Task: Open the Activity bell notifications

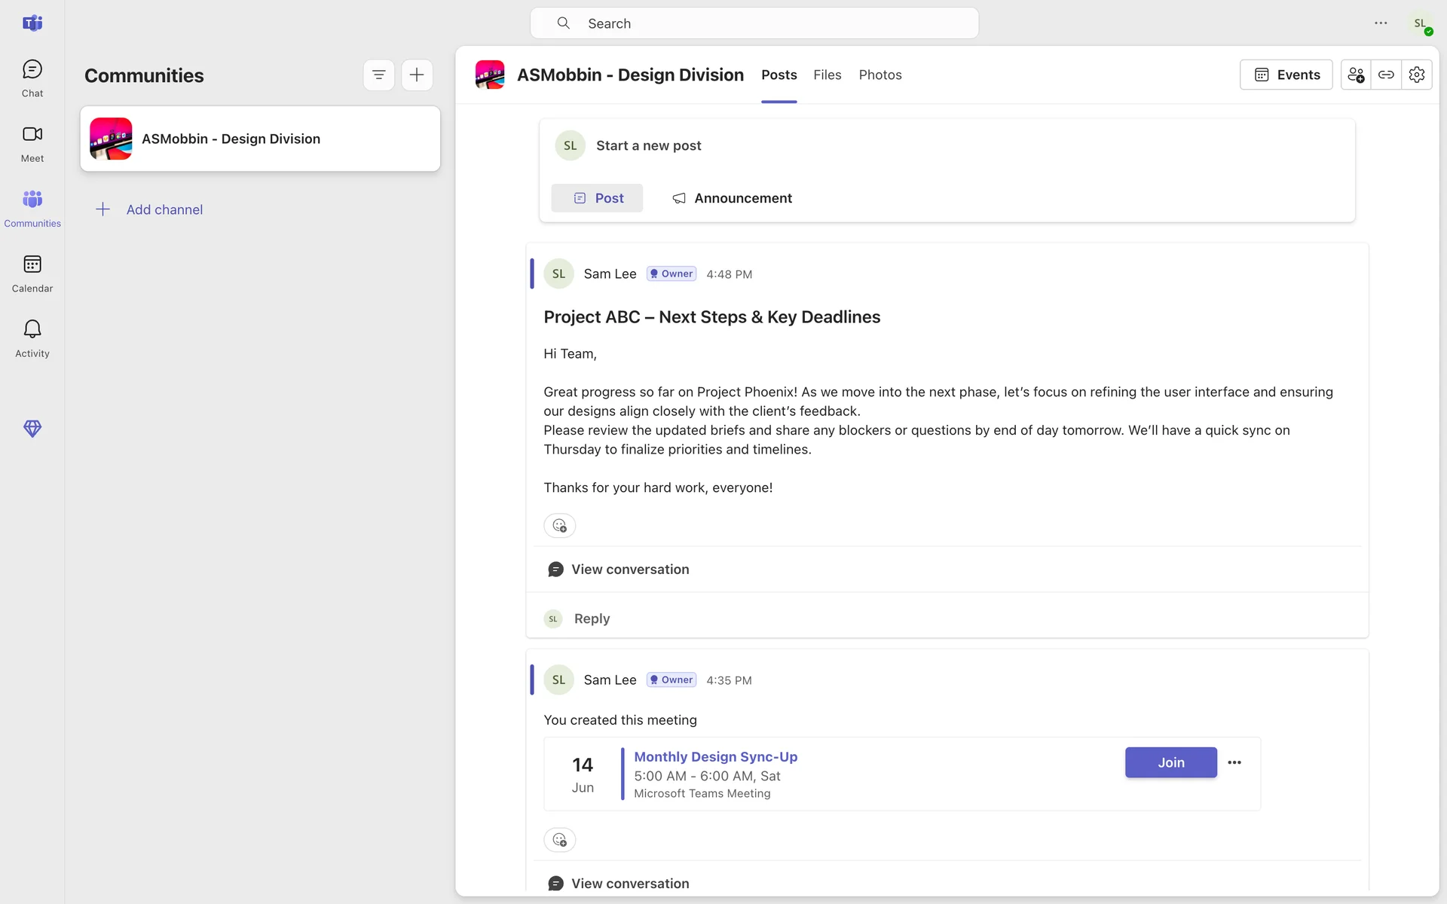Action: click(x=32, y=338)
